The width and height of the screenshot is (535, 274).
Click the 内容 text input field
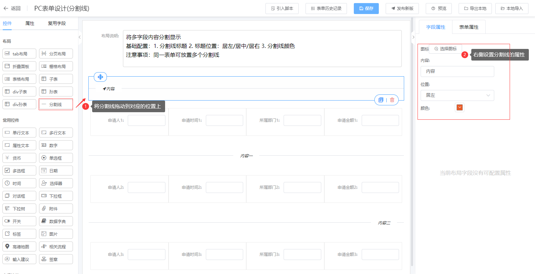(x=457, y=71)
